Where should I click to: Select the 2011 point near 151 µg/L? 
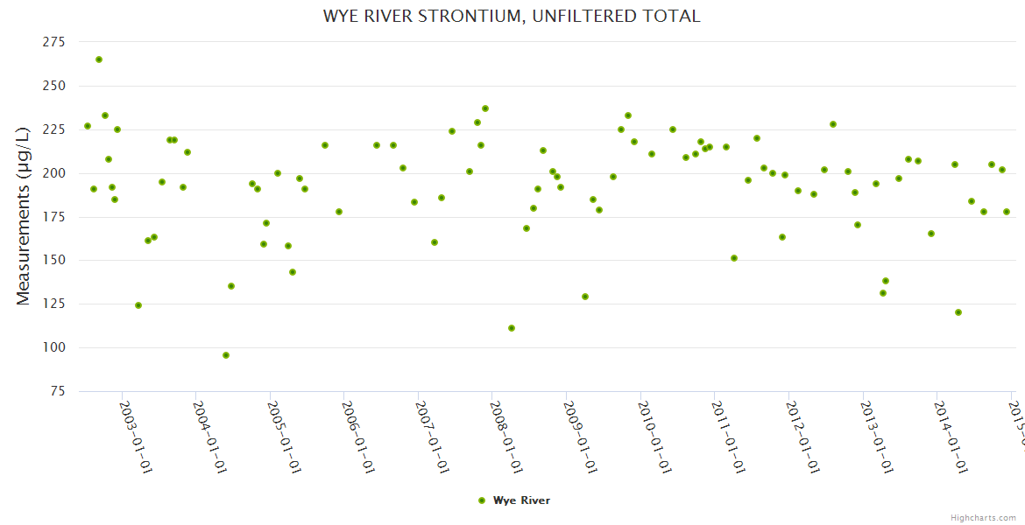tap(734, 258)
